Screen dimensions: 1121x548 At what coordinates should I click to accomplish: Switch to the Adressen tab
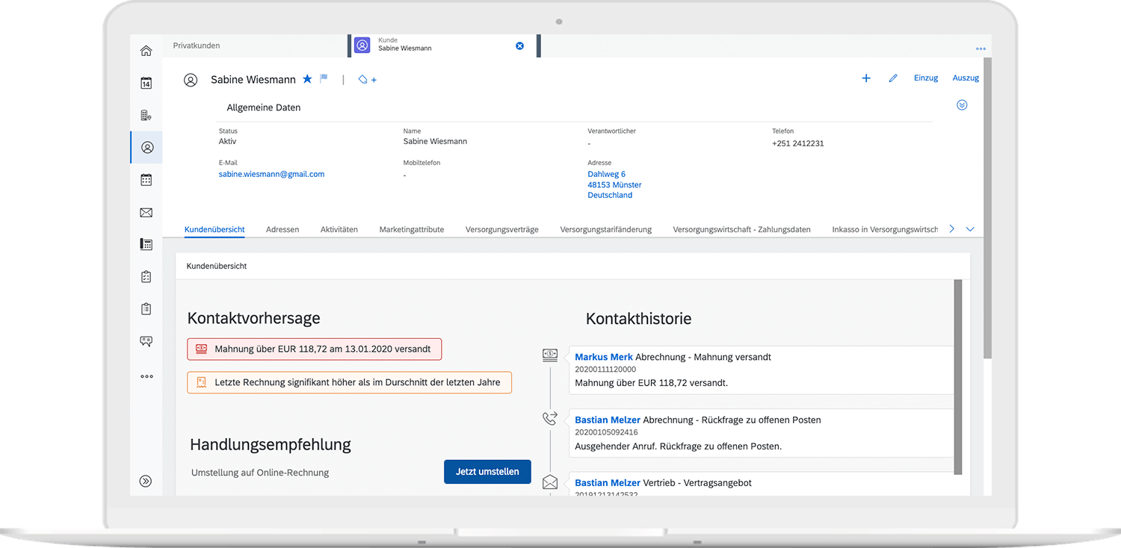coord(282,230)
